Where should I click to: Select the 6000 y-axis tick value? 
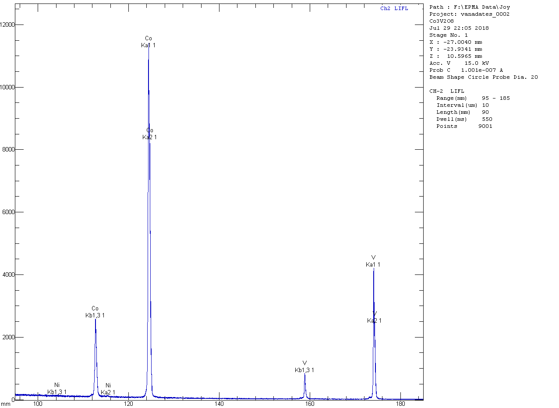(7, 212)
